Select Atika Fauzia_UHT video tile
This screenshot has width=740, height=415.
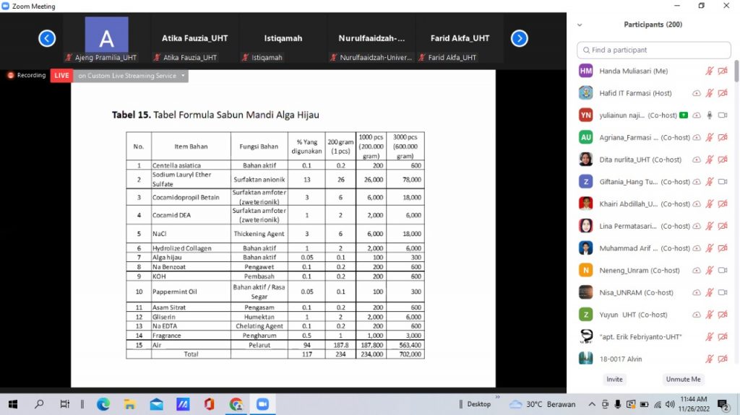point(195,38)
